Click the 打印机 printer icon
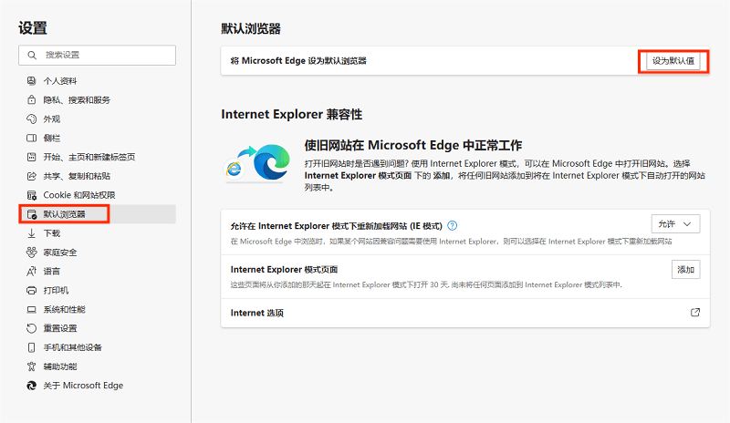 pyautogui.click(x=31, y=291)
